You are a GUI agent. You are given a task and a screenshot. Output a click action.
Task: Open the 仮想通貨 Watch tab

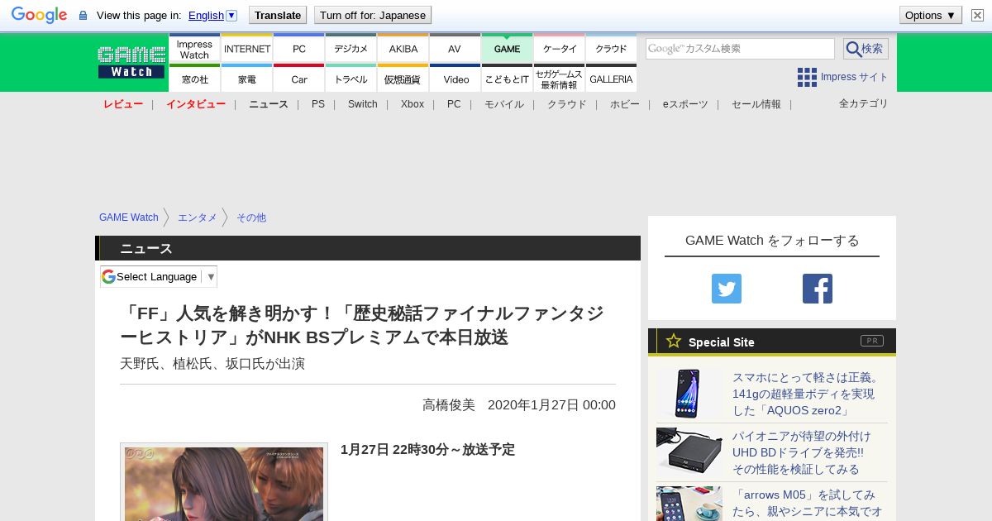403,79
